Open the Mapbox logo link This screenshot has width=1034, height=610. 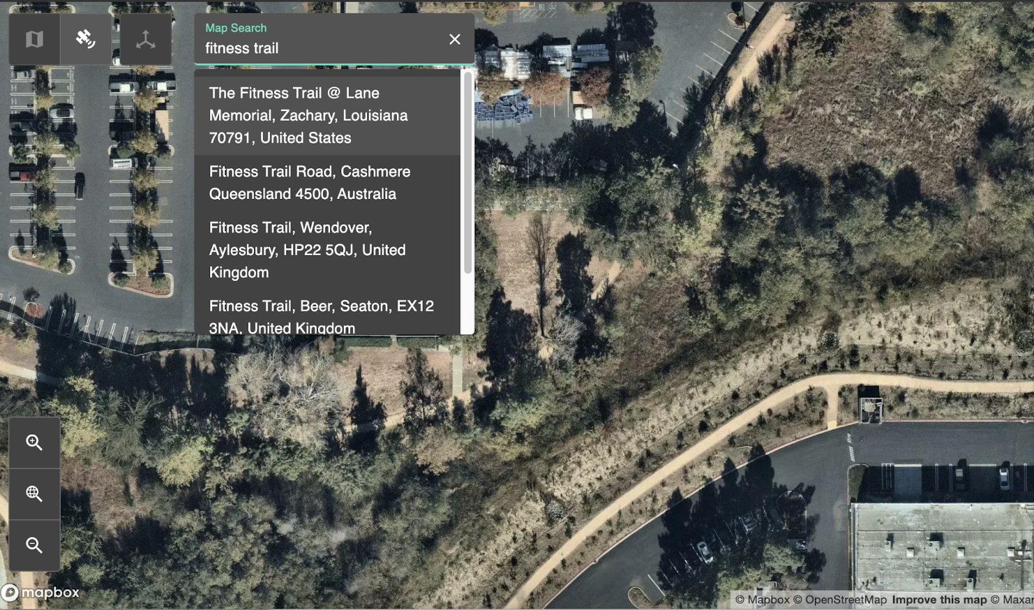click(40, 593)
